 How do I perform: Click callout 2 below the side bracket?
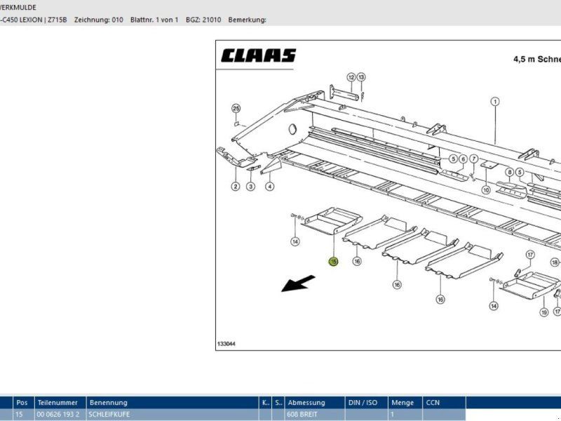[x=236, y=187]
